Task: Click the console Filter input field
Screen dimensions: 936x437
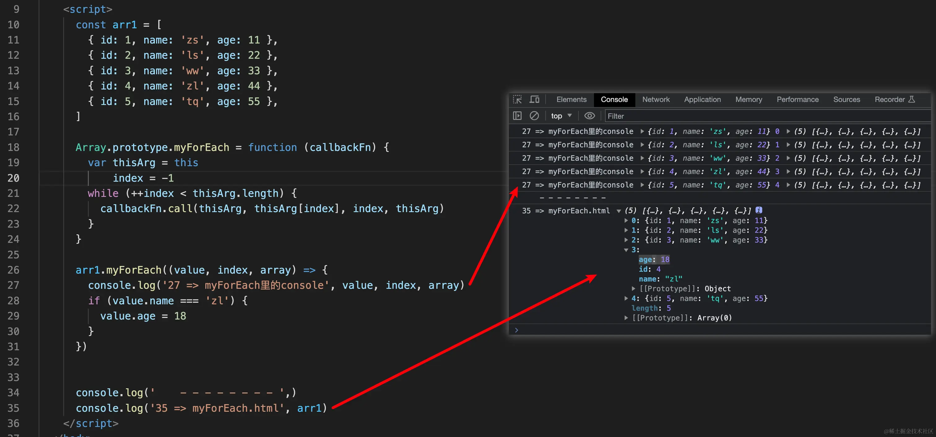Action: tap(763, 116)
